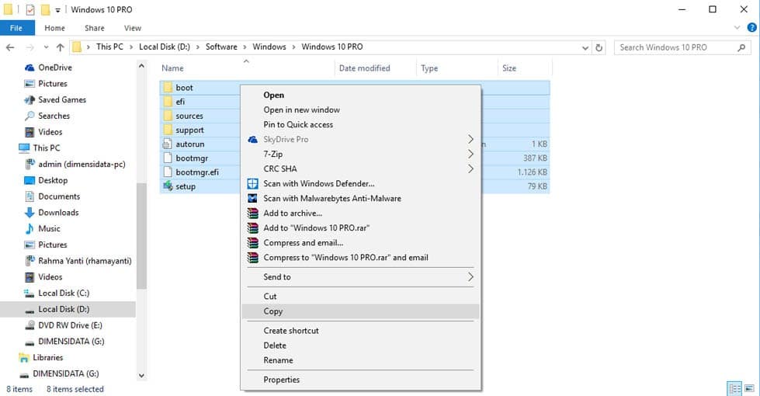Select admin (dimensidata-pc) in sidebar
The height and width of the screenshot is (396, 760).
(82, 165)
